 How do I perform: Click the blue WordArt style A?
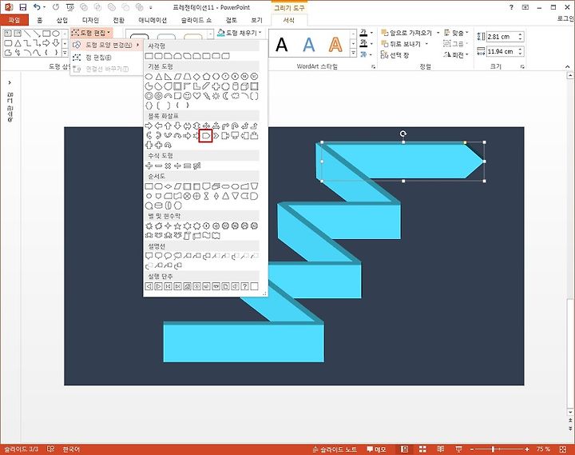(x=309, y=45)
